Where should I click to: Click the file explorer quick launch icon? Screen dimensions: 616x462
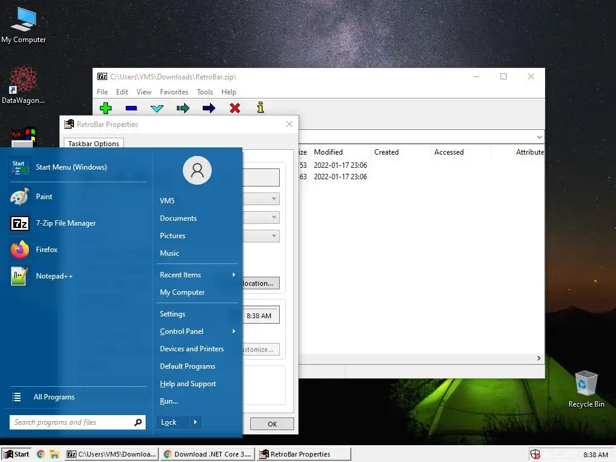click(x=54, y=454)
